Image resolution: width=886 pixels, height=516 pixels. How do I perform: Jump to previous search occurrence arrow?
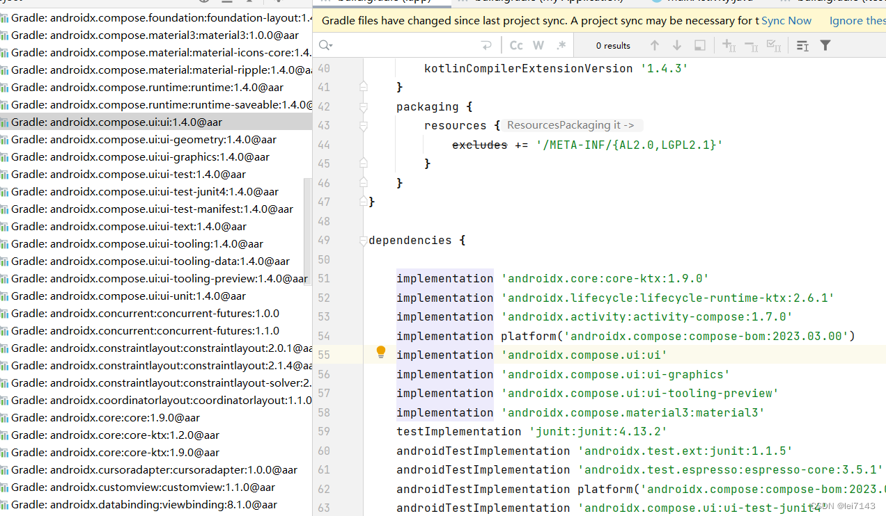655,45
